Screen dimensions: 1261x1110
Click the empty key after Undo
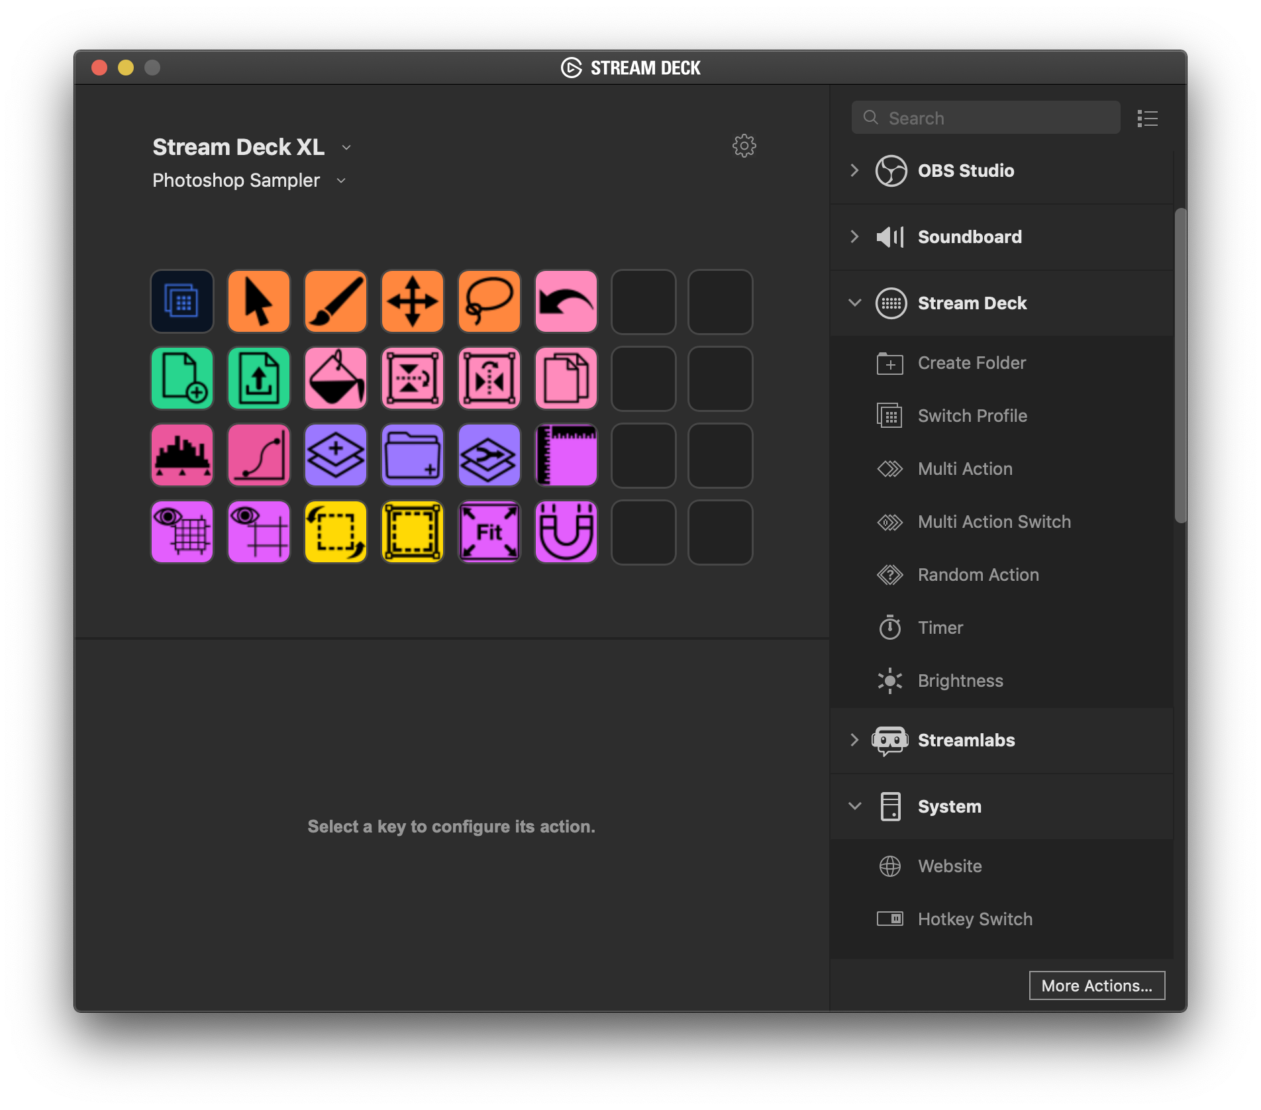(x=643, y=301)
